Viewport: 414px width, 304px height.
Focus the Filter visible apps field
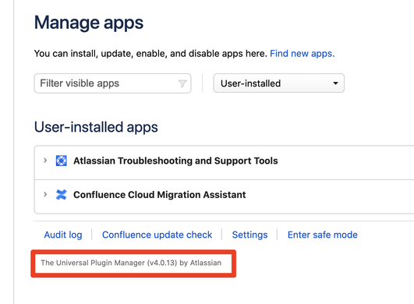tap(113, 83)
